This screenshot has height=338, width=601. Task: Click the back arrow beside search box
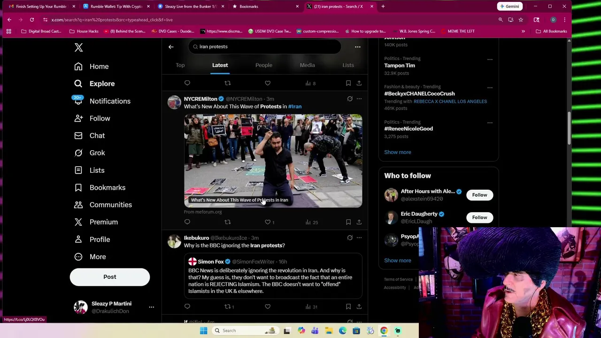[171, 46]
